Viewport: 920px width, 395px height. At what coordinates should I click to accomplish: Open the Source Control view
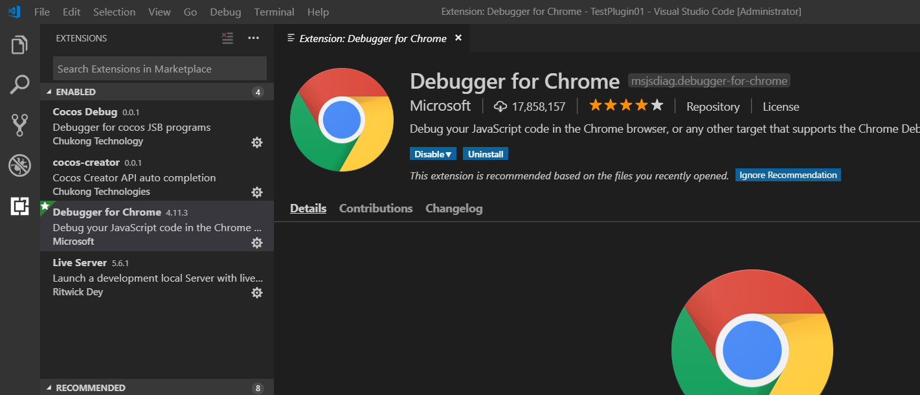click(x=19, y=125)
